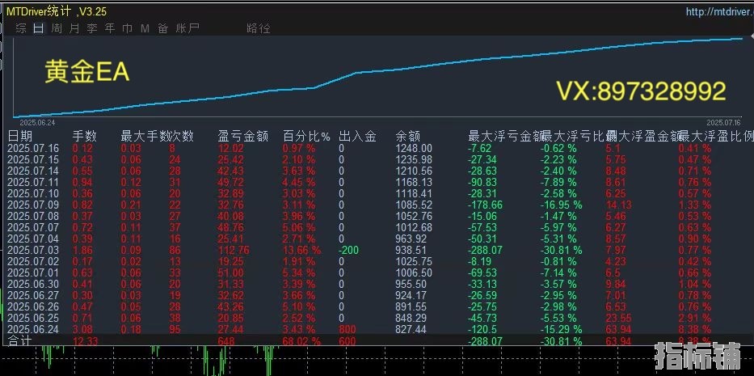Click trade count 86
Image resolution: width=754 pixels, height=376 pixels.
(x=175, y=250)
